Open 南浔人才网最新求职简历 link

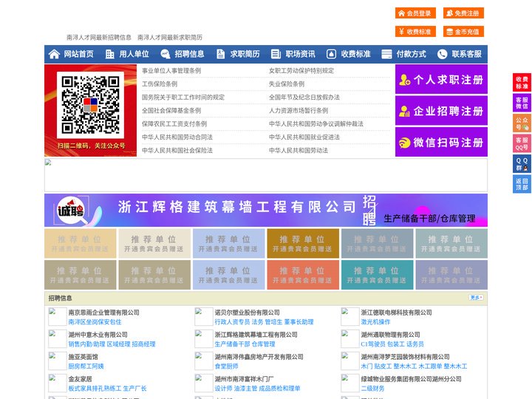170,38
